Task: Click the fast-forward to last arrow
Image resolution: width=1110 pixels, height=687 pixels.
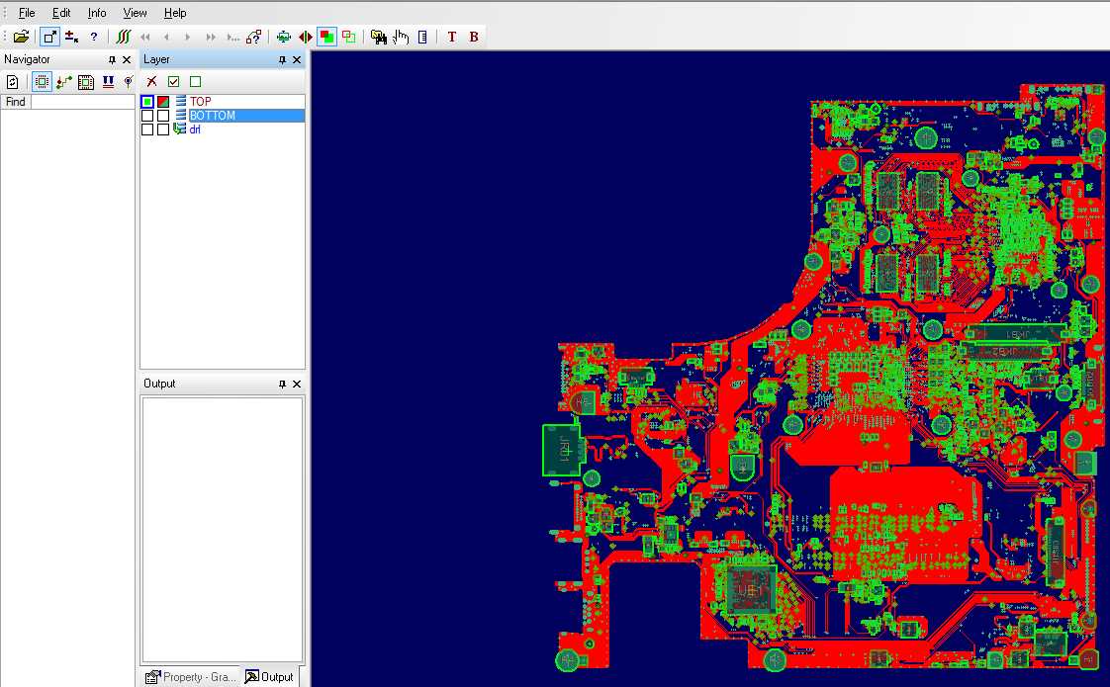Action: [x=211, y=37]
